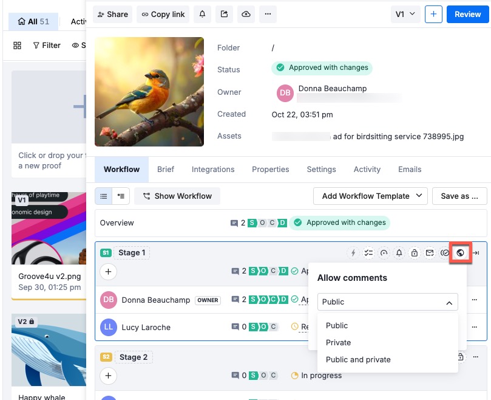Click the Review button
491x400 pixels.
(467, 14)
